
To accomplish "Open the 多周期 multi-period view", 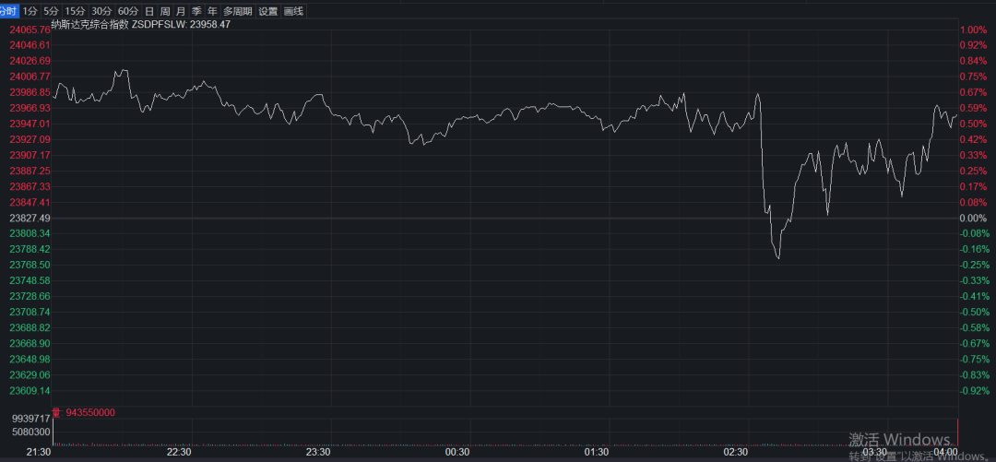I will pos(237,11).
